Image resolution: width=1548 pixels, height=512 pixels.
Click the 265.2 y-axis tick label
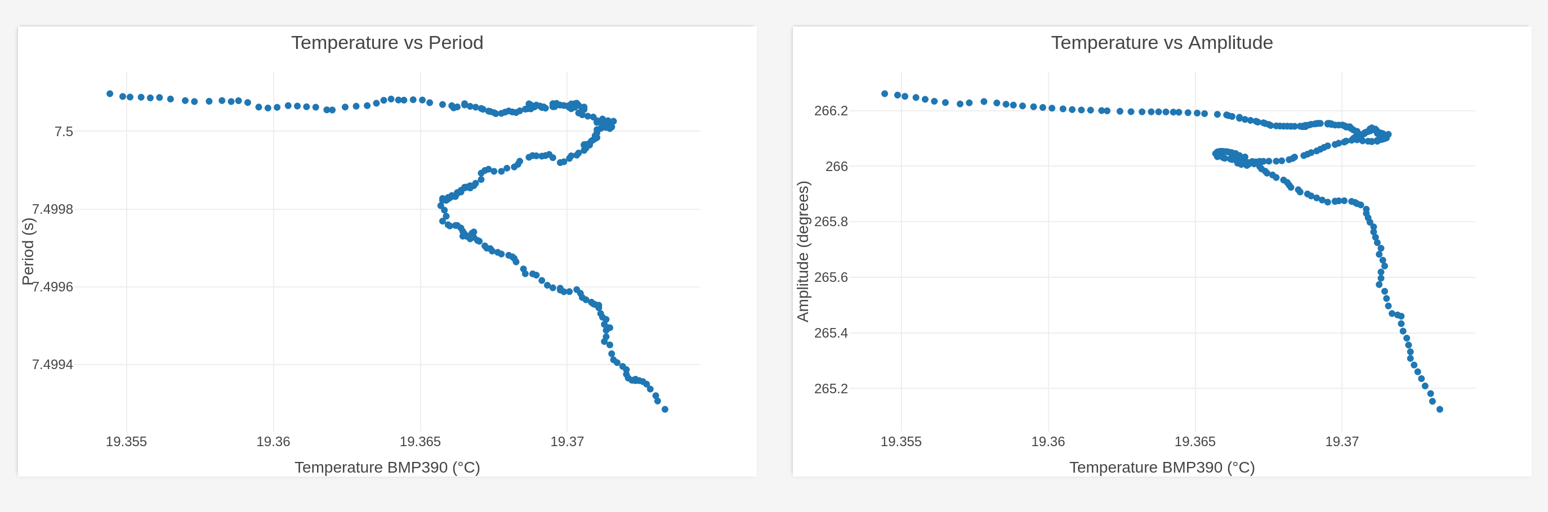coord(831,388)
